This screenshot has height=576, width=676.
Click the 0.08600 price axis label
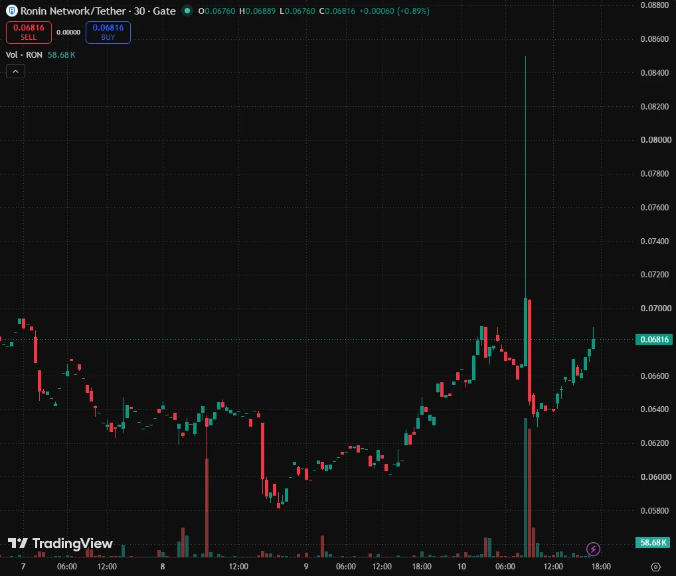pos(655,38)
